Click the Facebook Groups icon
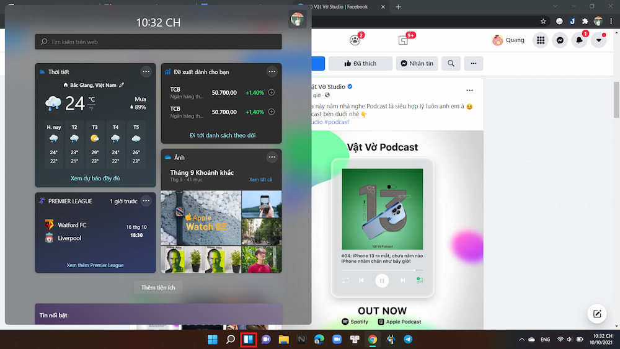 355,40
